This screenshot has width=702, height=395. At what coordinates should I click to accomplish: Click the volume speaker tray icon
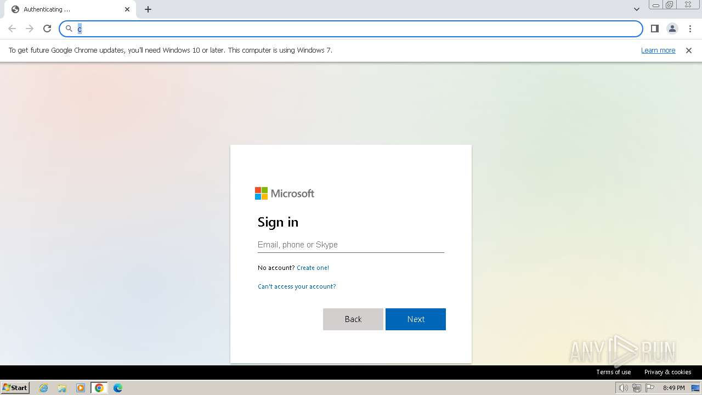point(623,388)
